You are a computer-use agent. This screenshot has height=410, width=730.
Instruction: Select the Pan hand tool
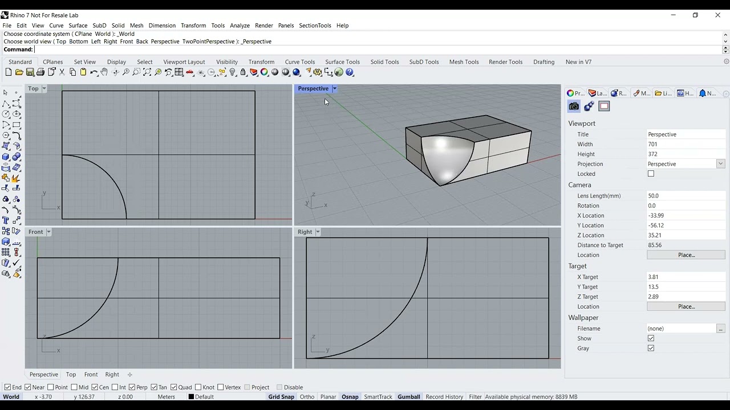[x=104, y=72]
